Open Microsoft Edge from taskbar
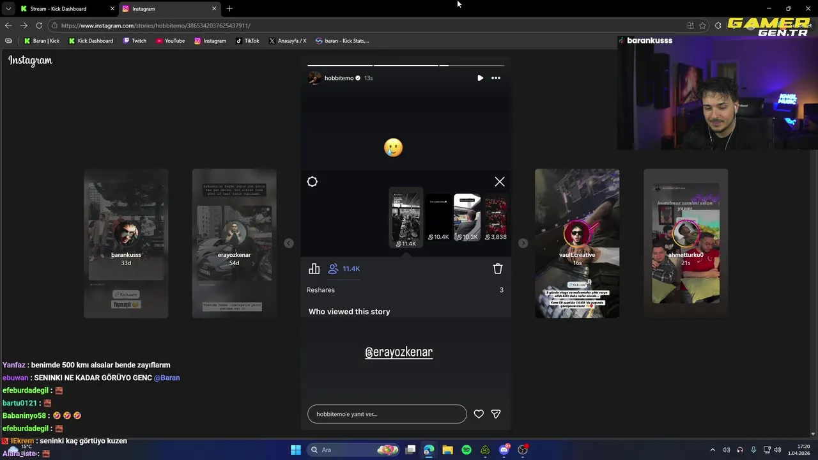Image resolution: width=818 pixels, height=460 pixels. point(429,450)
